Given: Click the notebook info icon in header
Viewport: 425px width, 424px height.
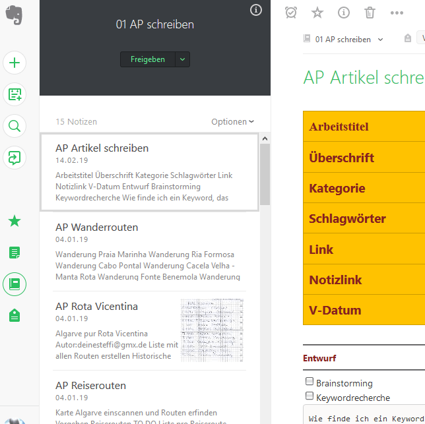Looking at the screenshot, I should [x=257, y=10].
